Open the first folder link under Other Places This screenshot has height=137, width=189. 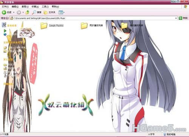pyautogui.click(x=5, y=65)
